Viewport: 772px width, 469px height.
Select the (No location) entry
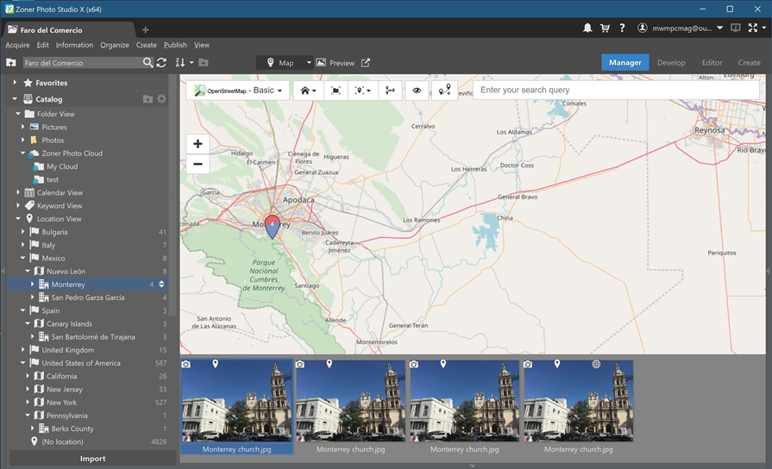62,442
